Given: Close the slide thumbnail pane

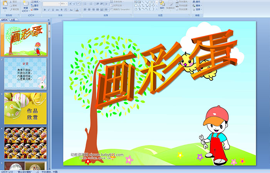Looking at the screenshot, I should point(49,20).
